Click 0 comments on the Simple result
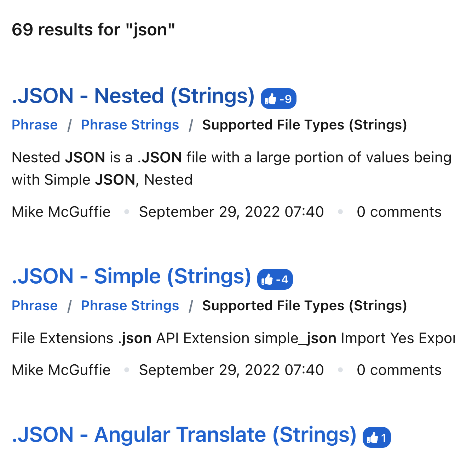 coord(399,370)
